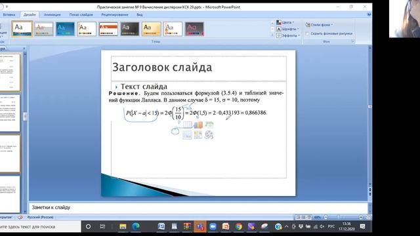
Task: Click Заметки к слайду notes pane
Action: 198,208
